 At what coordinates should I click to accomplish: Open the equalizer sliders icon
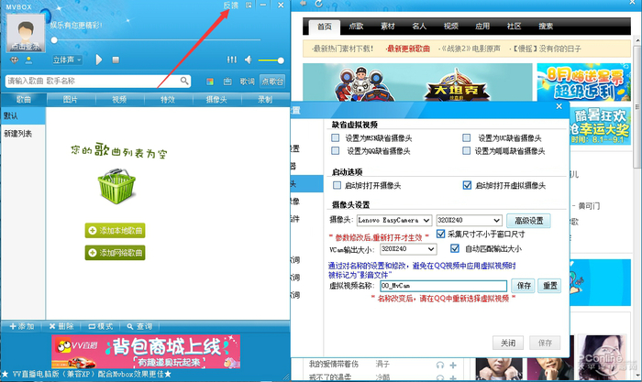(x=232, y=60)
